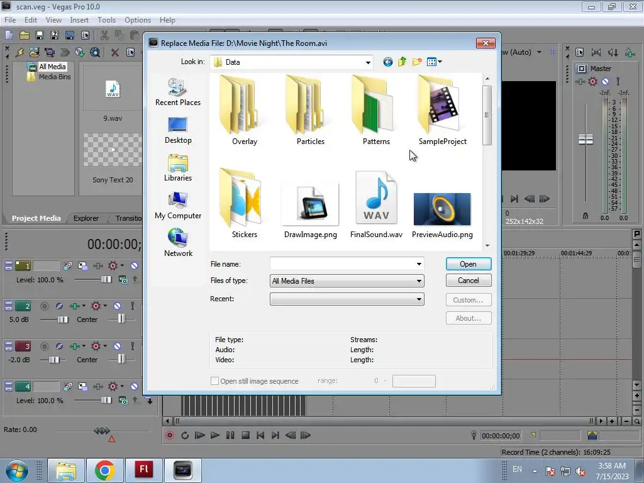Click the Record button in transport bar
The height and width of the screenshot is (483, 644).
(x=169, y=435)
